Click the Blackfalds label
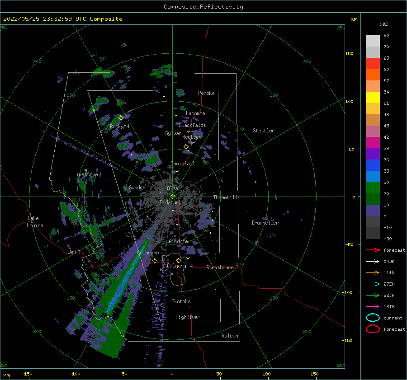This screenshot has width=407, height=380. click(x=192, y=125)
